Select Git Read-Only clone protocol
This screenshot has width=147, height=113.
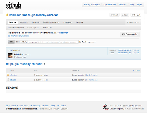[21, 42]
